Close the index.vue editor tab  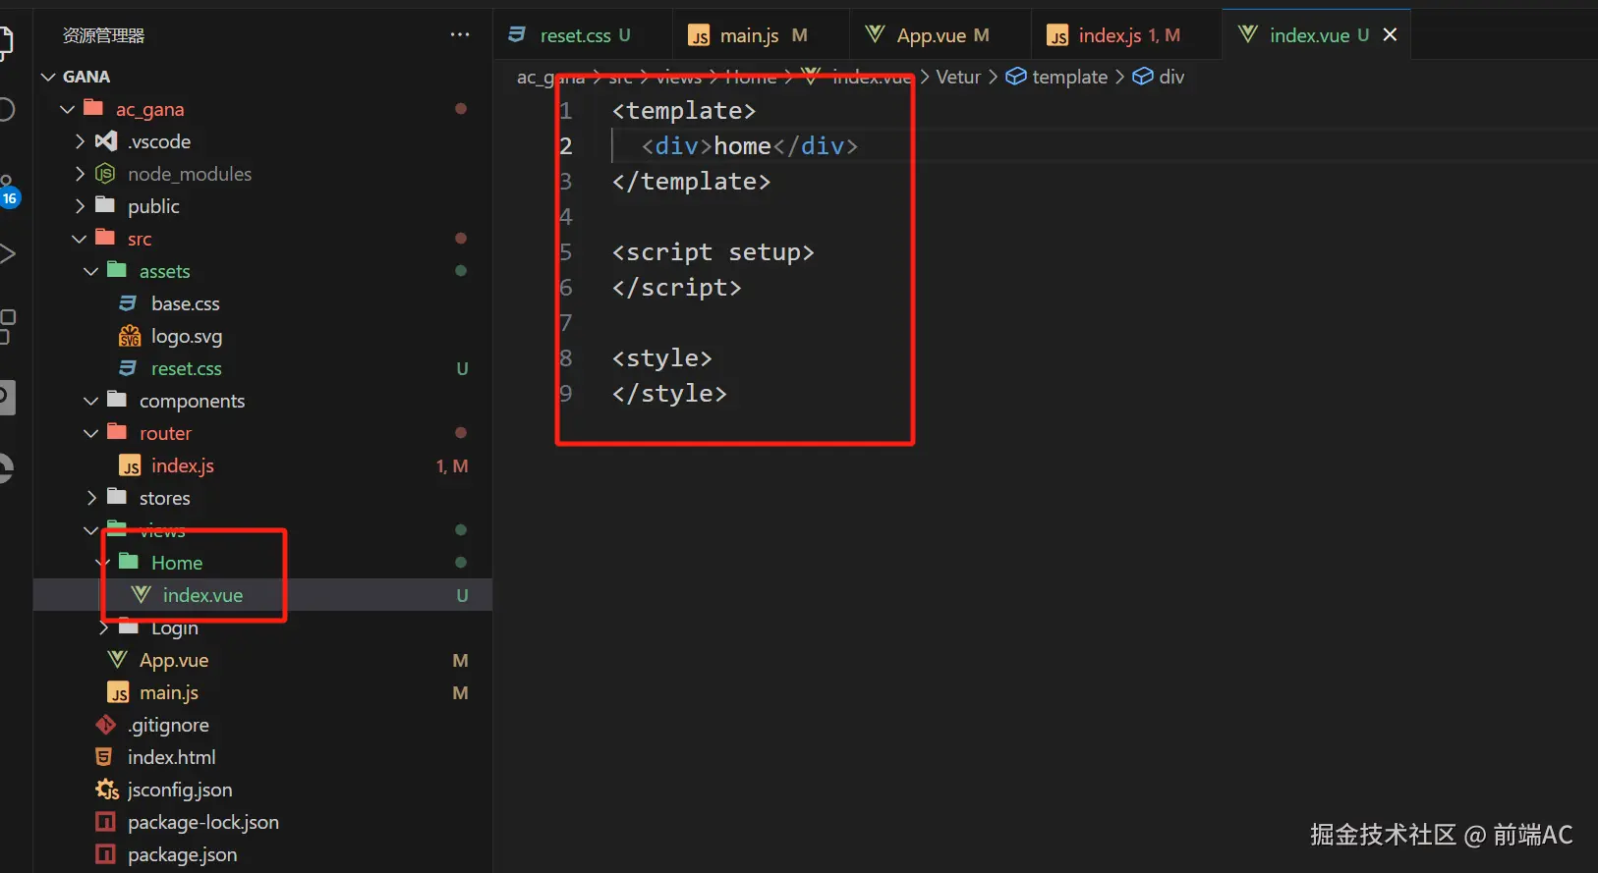tap(1390, 35)
